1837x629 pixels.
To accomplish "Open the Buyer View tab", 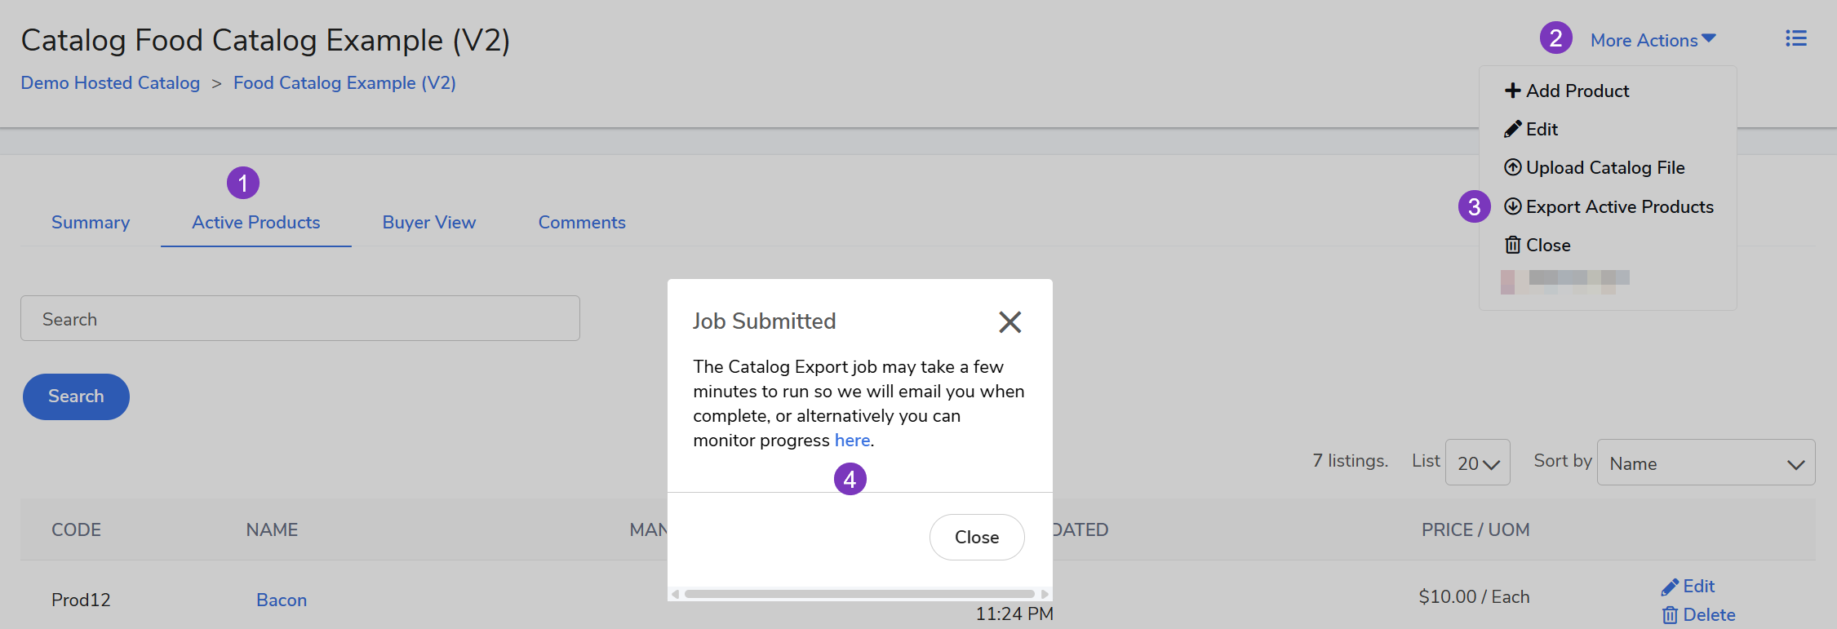I will (x=428, y=223).
